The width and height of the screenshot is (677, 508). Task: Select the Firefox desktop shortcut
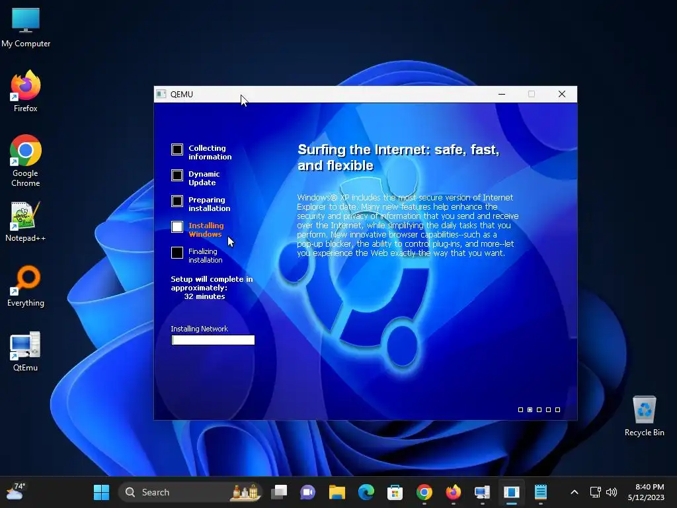[26, 91]
